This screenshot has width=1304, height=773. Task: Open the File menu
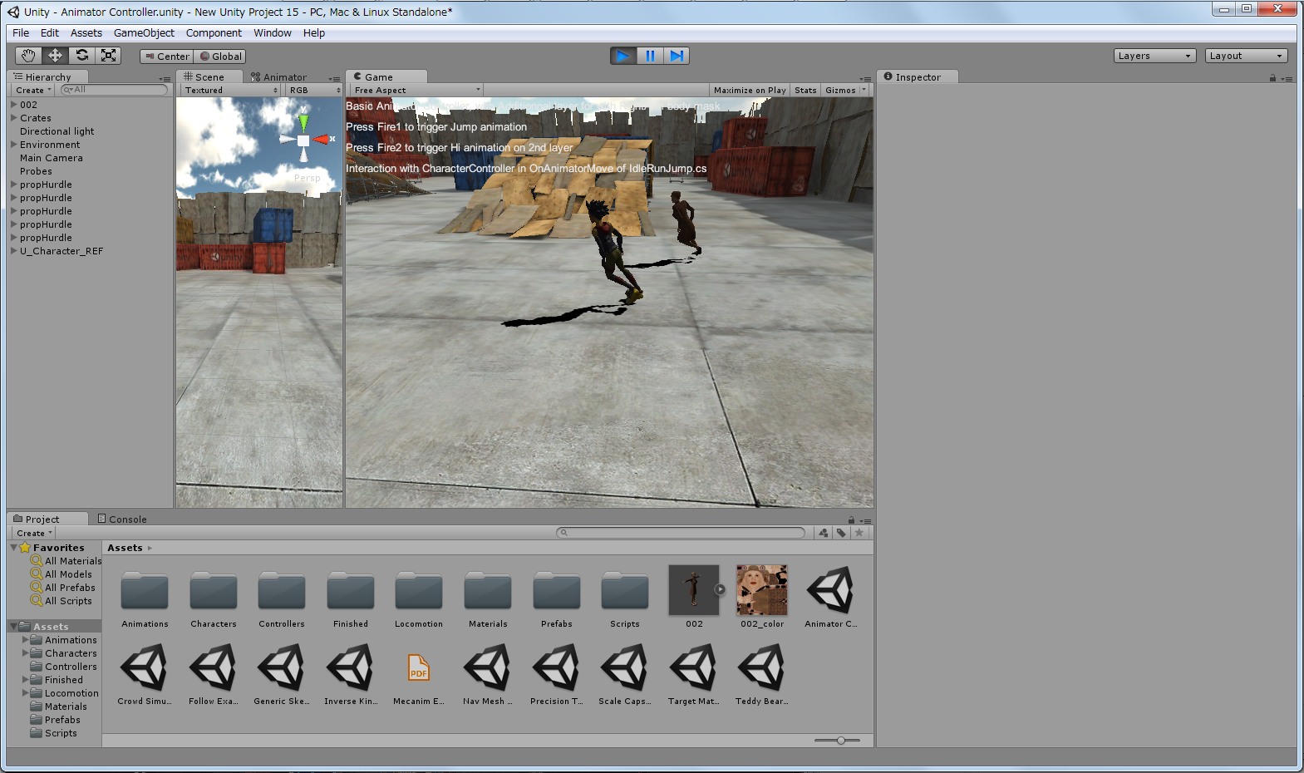(21, 33)
